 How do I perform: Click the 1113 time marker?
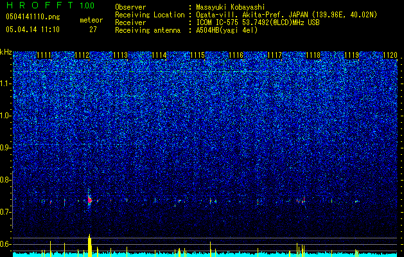[121, 55]
